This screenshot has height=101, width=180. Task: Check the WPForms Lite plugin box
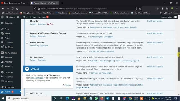[27, 93]
